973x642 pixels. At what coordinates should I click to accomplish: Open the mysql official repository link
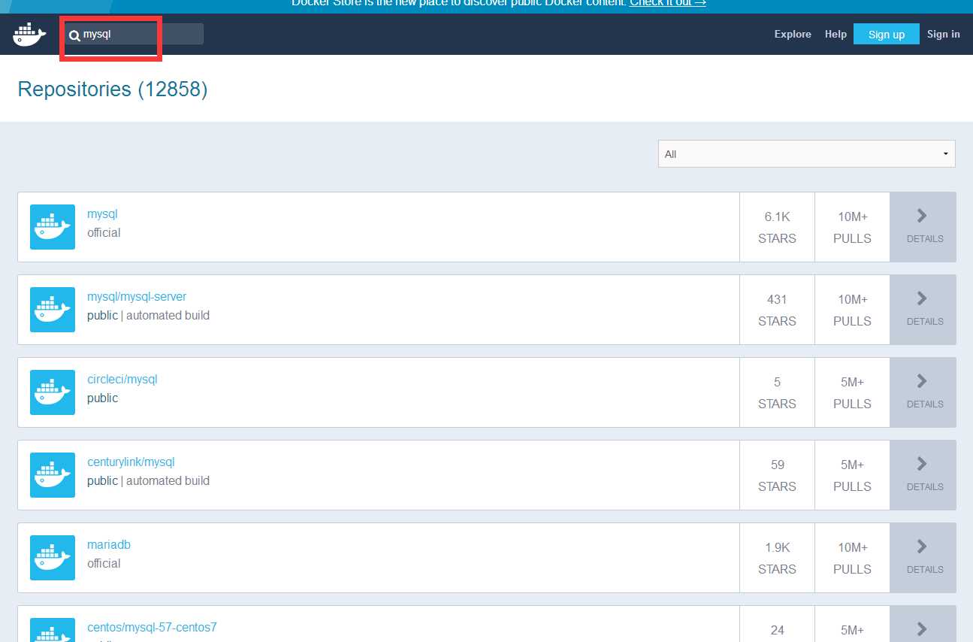pyautogui.click(x=102, y=214)
